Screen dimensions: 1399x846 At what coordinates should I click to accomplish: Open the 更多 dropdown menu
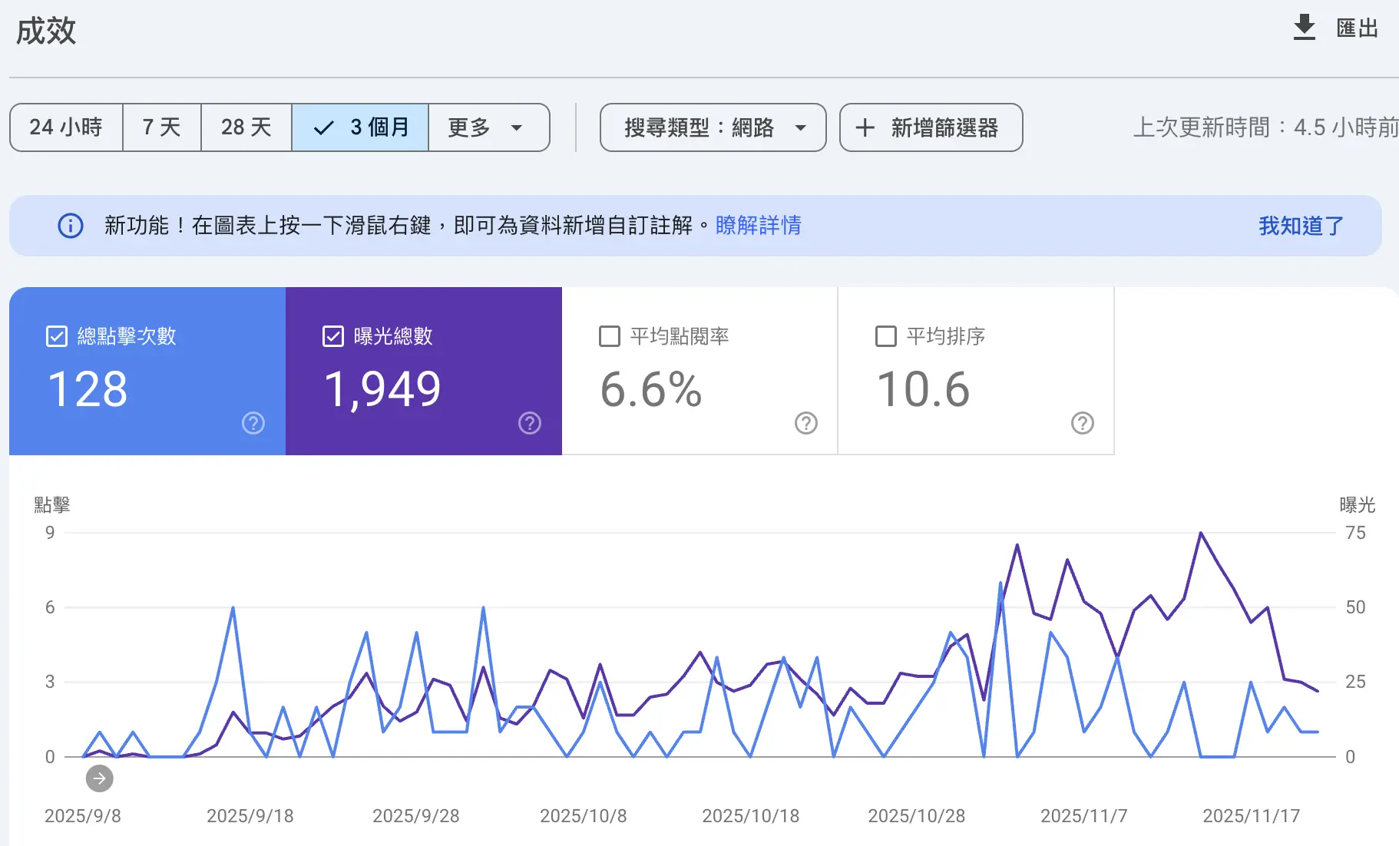(x=488, y=127)
